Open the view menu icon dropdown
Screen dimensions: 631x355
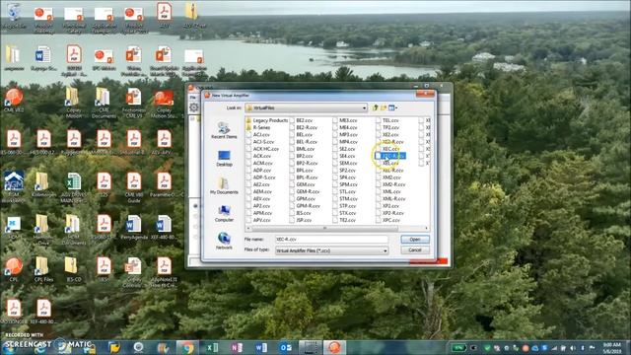click(x=392, y=107)
